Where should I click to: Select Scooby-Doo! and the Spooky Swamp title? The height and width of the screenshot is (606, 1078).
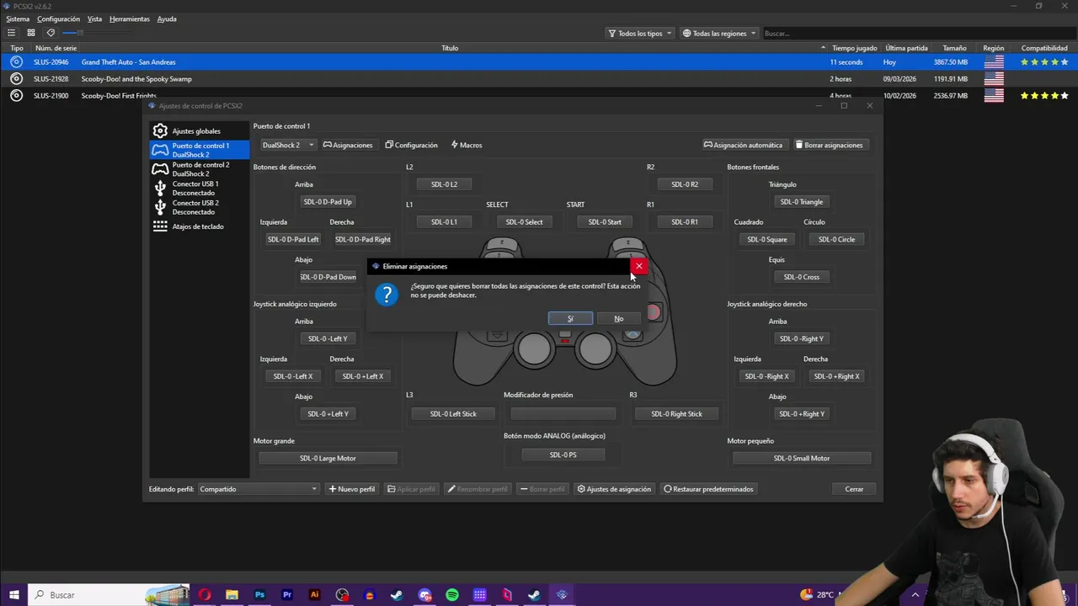(136, 79)
